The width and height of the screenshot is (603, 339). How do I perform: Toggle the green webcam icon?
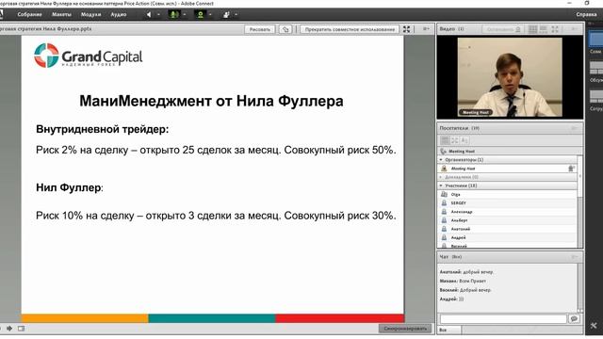[201, 15]
